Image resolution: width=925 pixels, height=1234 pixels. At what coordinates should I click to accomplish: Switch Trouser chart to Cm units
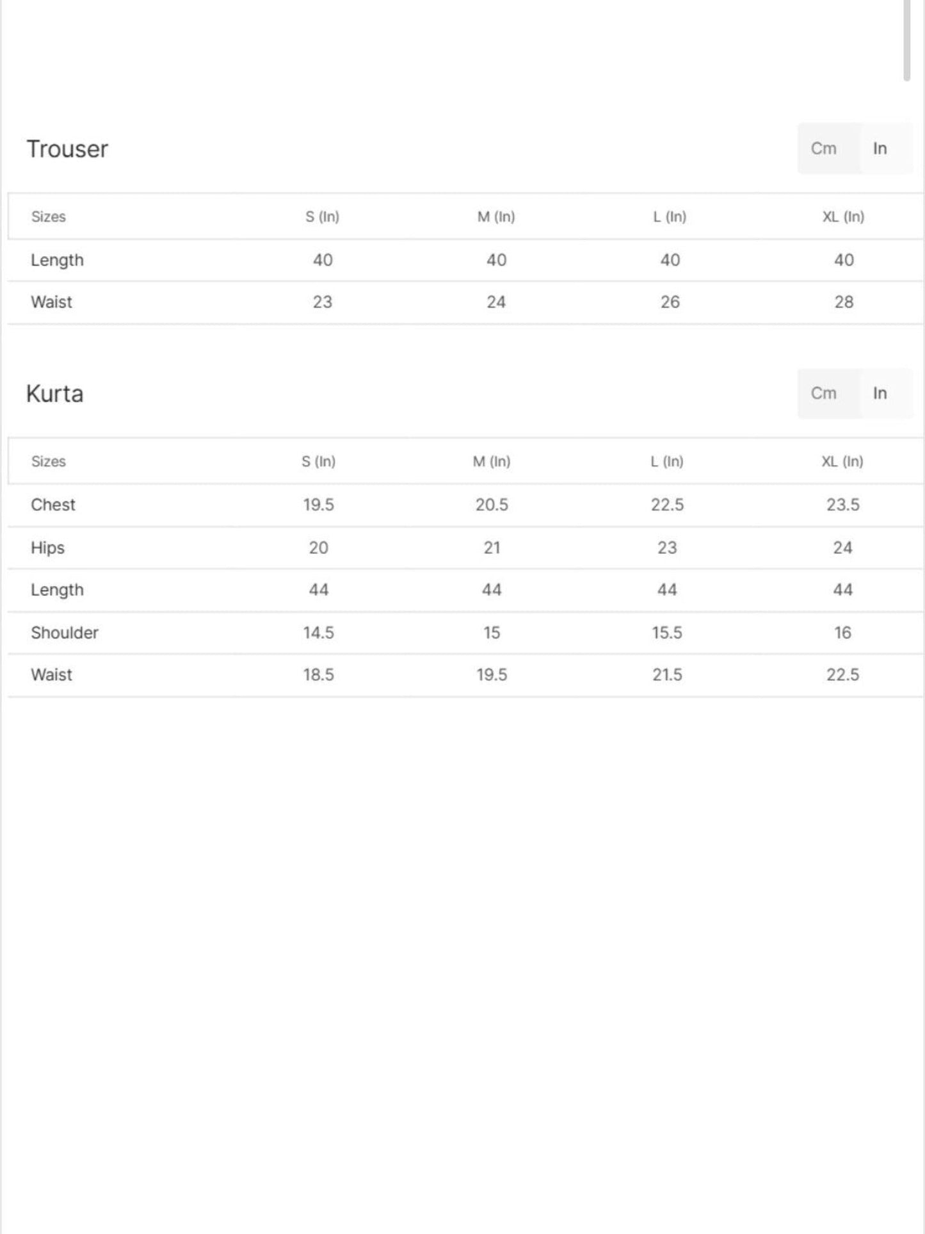tap(824, 149)
